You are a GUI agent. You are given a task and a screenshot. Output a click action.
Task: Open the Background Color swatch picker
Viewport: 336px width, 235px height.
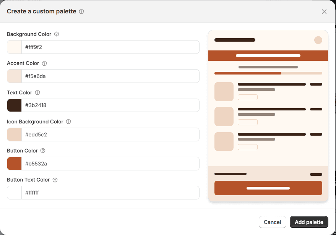click(15, 47)
